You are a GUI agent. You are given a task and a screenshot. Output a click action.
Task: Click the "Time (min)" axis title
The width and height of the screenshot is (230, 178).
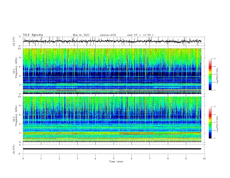coord(116,161)
